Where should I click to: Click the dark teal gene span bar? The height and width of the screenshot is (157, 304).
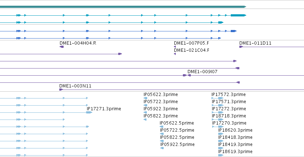click(x=123, y=7)
